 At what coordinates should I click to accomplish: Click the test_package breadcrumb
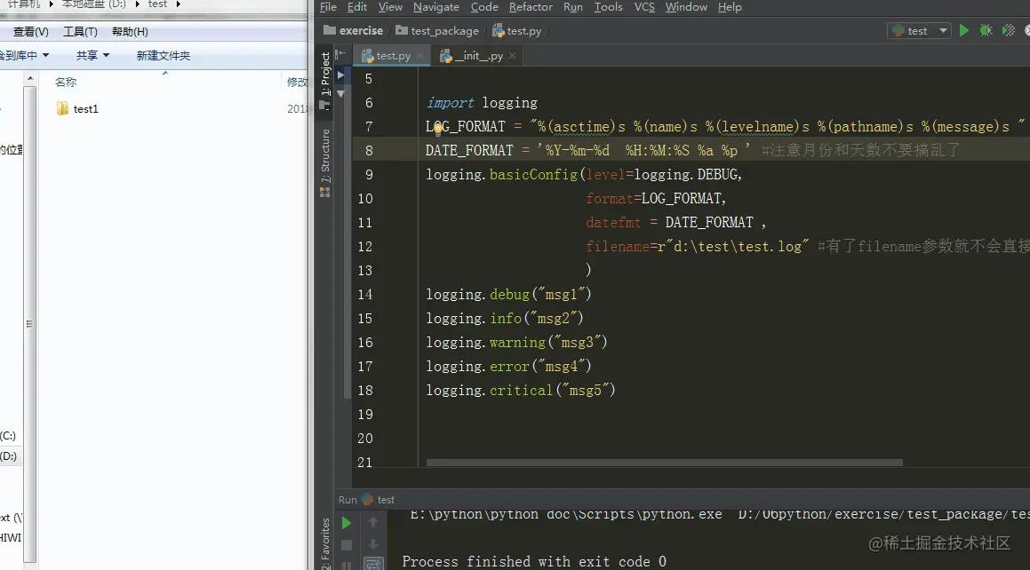(437, 31)
